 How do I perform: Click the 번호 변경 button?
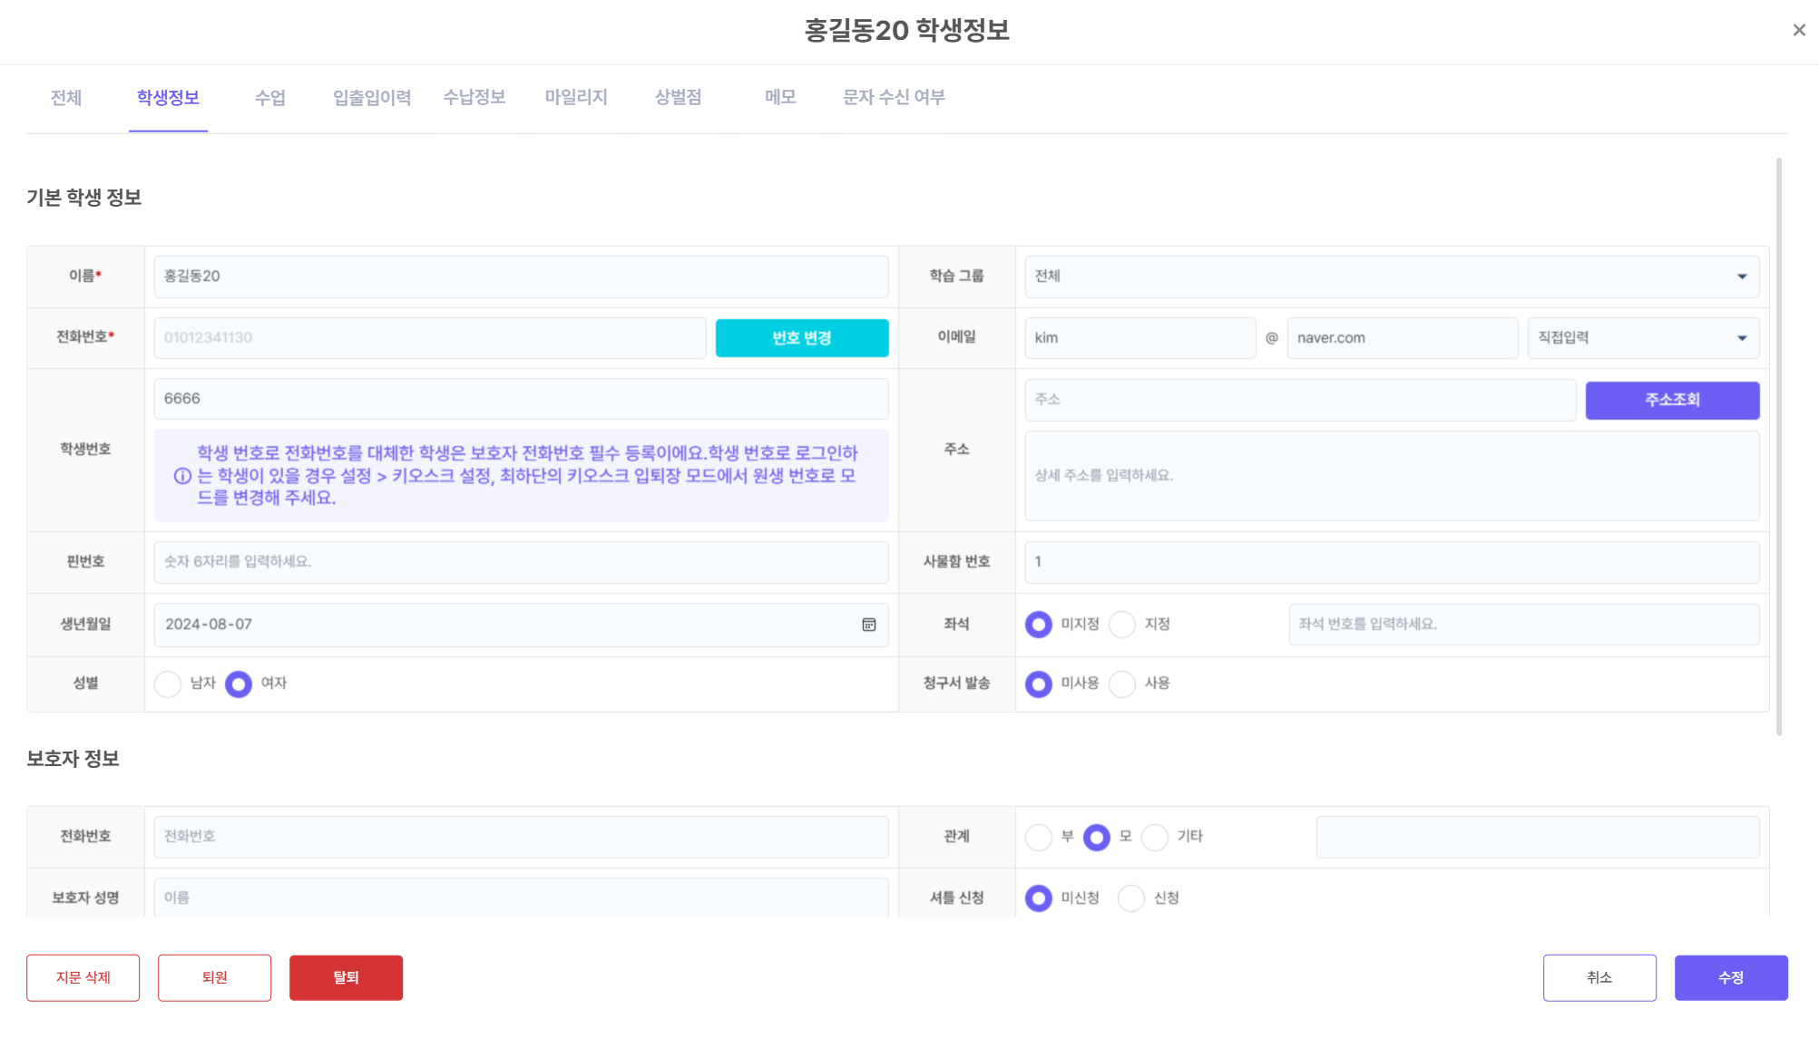801,338
